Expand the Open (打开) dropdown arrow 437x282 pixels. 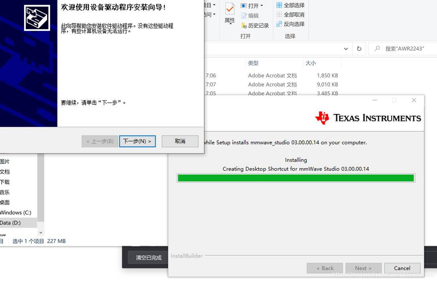tap(262, 6)
